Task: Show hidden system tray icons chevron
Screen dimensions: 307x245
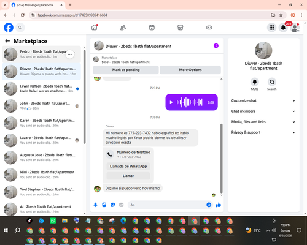Action: (x=268, y=230)
